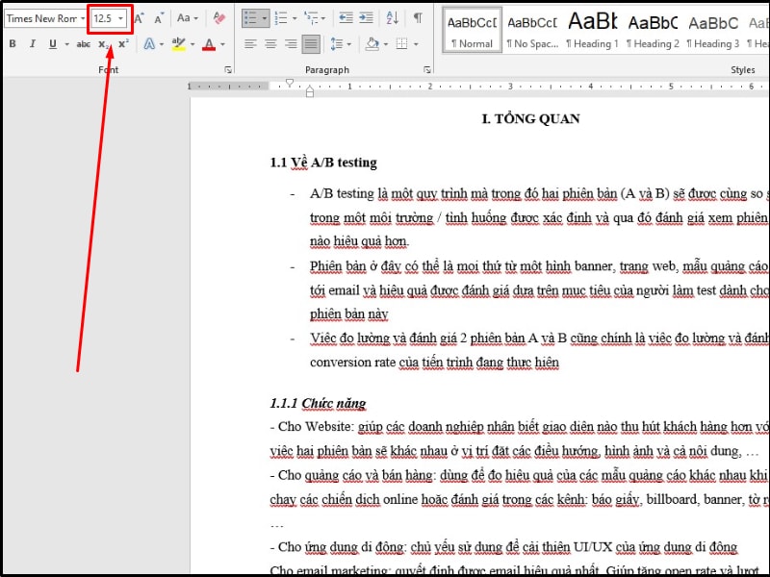This screenshot has width=770, height=577.
Task: Apply the Heading 2 style
Action: tap(653, 31)
